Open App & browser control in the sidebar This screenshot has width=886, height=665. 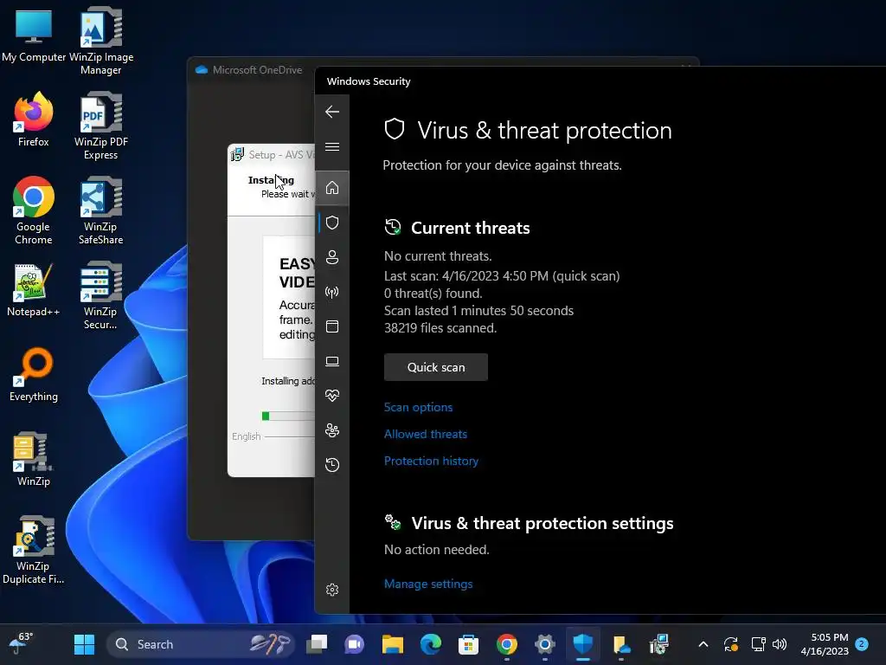click(x=332, y=326)
